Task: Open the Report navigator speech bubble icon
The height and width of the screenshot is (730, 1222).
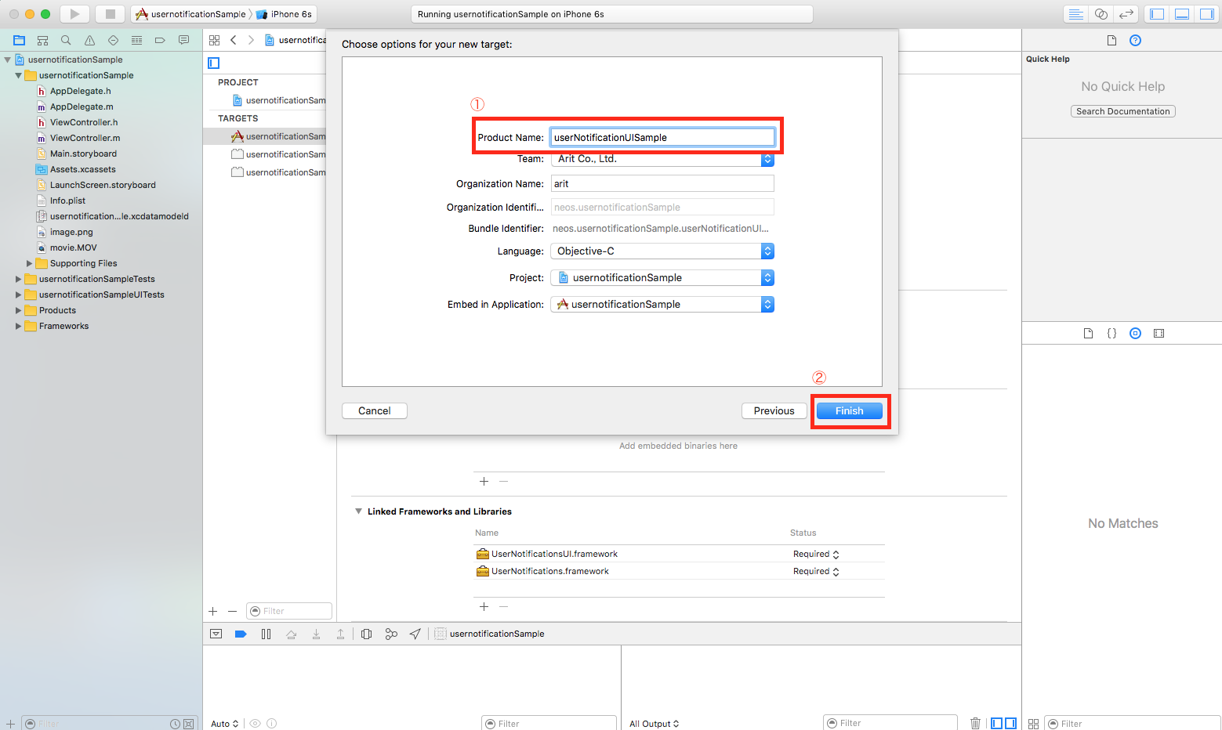Action: (x=183, y=40)
